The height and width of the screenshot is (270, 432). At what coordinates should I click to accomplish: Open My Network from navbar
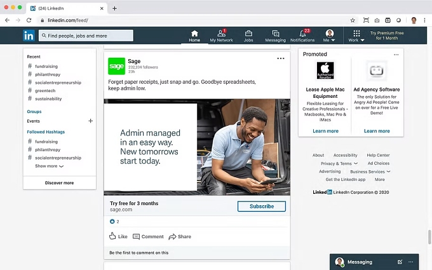(221, 36)
